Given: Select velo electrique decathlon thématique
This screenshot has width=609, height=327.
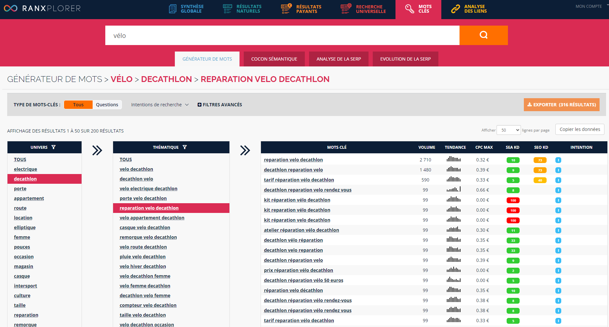Looking at the screenshot, I should click(149, 189).
